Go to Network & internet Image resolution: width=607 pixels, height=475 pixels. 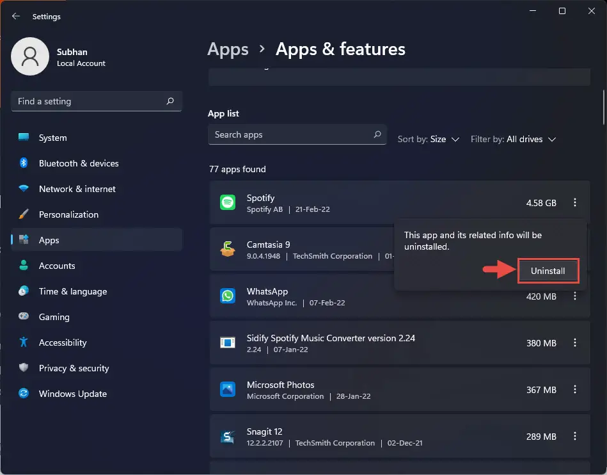click(97, 189)
